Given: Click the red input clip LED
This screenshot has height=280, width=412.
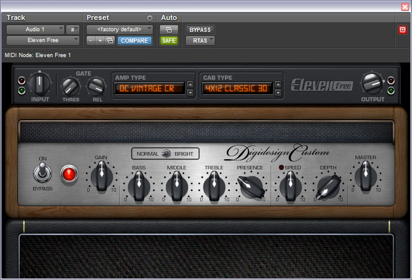Looking at the screenshot, I should pos(22,81).
